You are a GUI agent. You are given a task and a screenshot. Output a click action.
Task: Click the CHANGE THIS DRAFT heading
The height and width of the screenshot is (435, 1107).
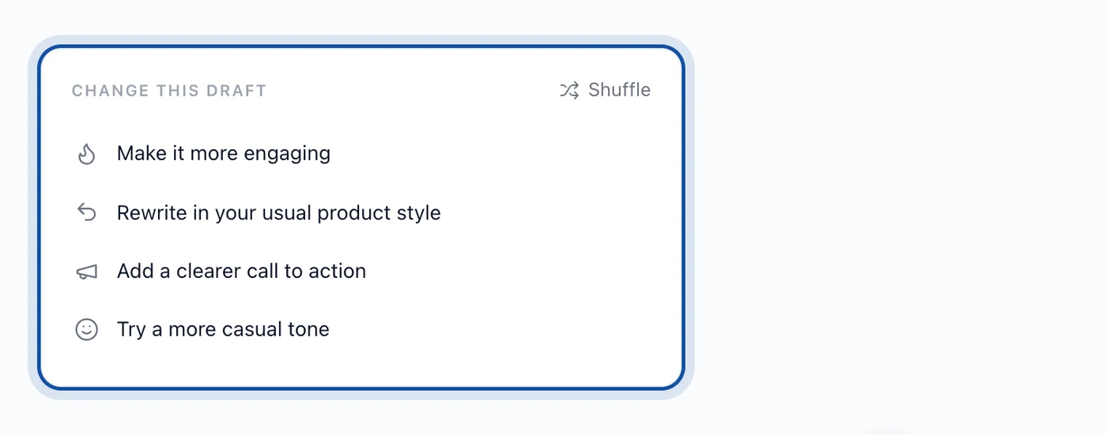coord(169,91)
